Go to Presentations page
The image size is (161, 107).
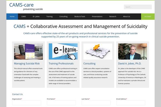(x=97, y=17)
